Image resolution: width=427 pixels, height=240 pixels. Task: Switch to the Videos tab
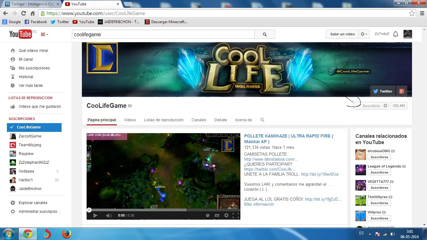(130, 120)
